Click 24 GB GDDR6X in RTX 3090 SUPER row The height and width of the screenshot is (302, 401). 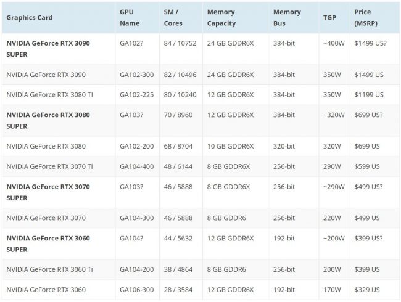[230, 43]
